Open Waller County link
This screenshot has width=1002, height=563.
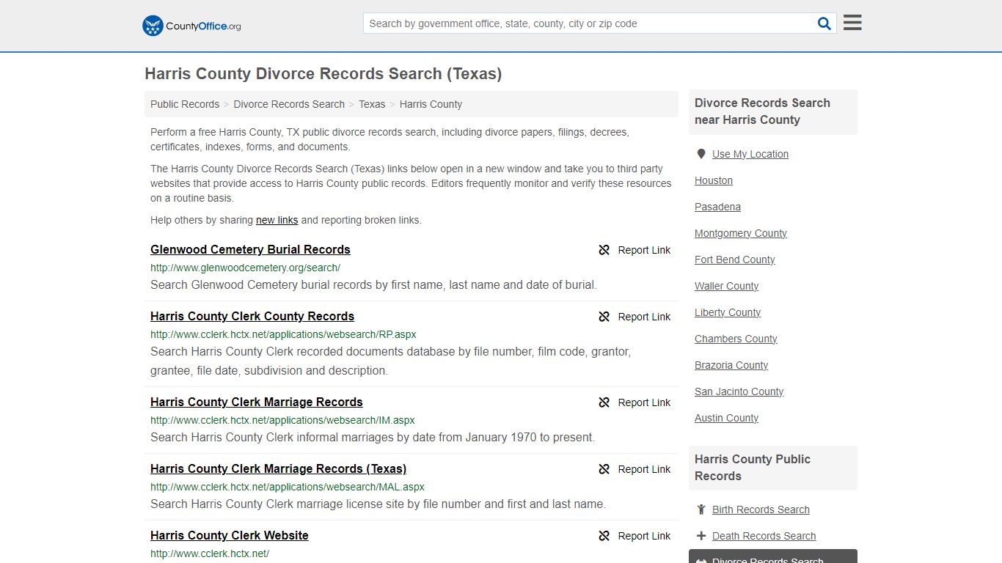726,286
